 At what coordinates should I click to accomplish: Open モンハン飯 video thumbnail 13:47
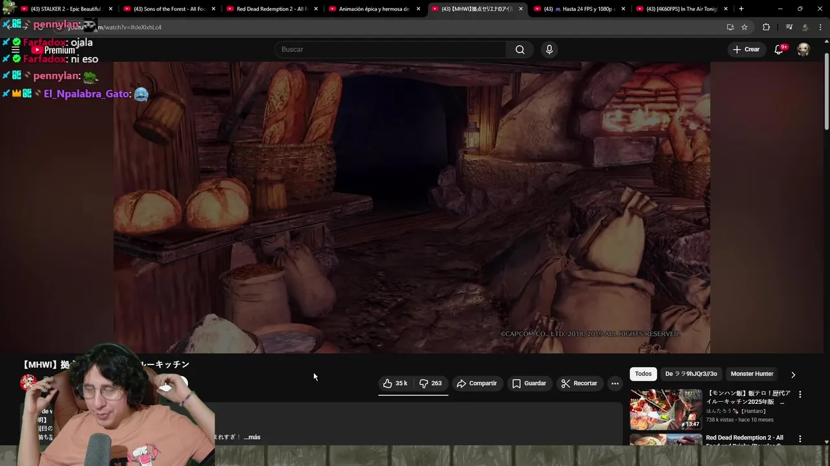pos(666,409)
